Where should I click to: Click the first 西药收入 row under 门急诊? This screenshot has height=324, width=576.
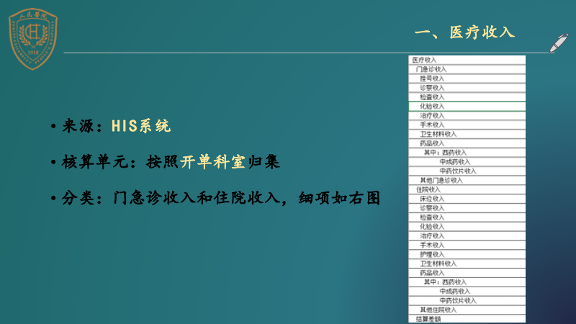click(455, 153)
